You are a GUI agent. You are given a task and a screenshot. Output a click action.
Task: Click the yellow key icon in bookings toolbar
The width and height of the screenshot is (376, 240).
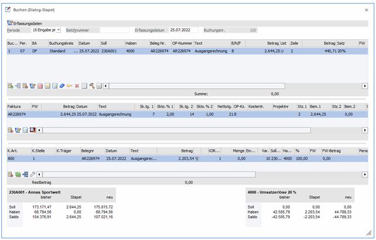(69, 86)
